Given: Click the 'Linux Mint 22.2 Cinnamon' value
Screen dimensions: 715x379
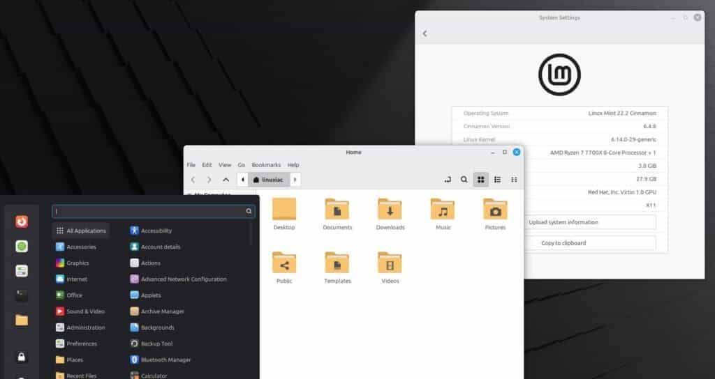Looking at the screenshot, I should point(622,114).
